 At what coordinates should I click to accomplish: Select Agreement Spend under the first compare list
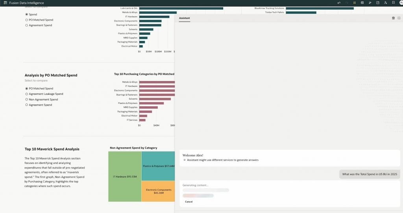point(26,25)
